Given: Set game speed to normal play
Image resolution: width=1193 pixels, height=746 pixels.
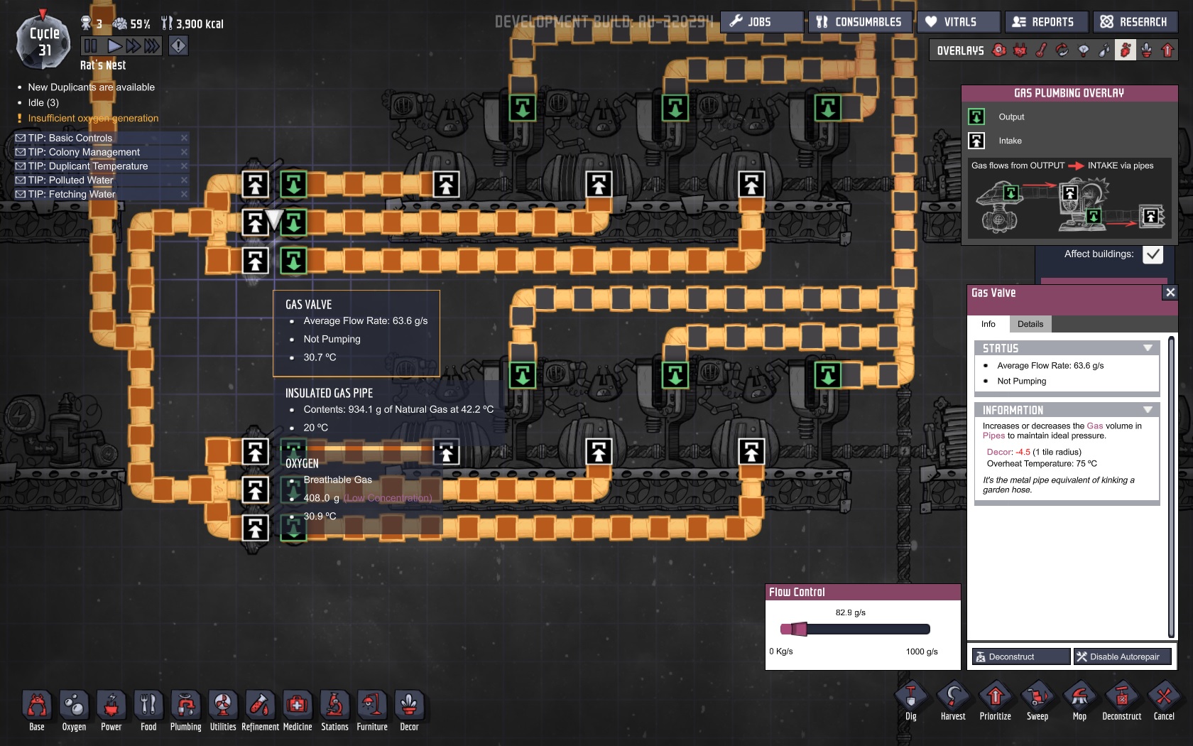Looking at the screenshot, I should tap(114, 46).
